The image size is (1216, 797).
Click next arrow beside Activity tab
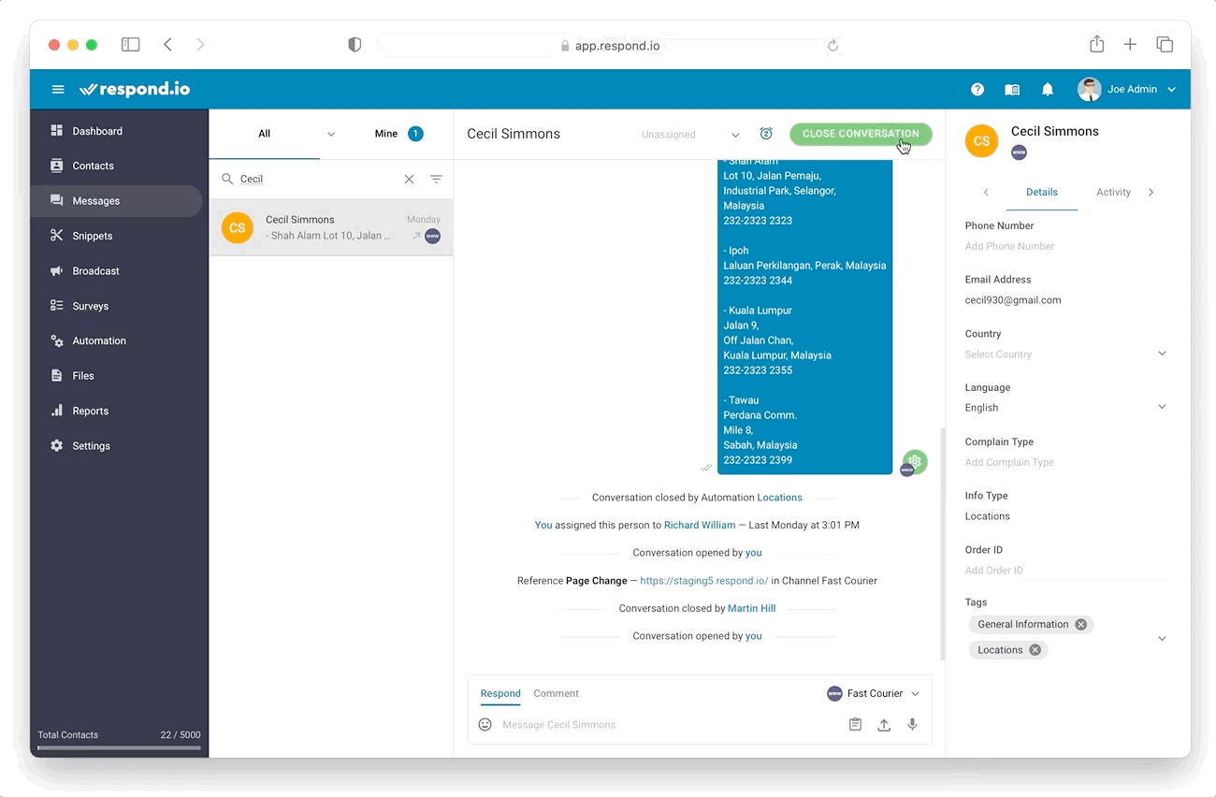pos(1151,193)
